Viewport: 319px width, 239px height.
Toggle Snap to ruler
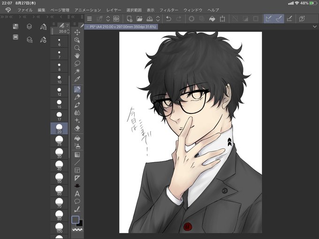click(x=268, y=19)
